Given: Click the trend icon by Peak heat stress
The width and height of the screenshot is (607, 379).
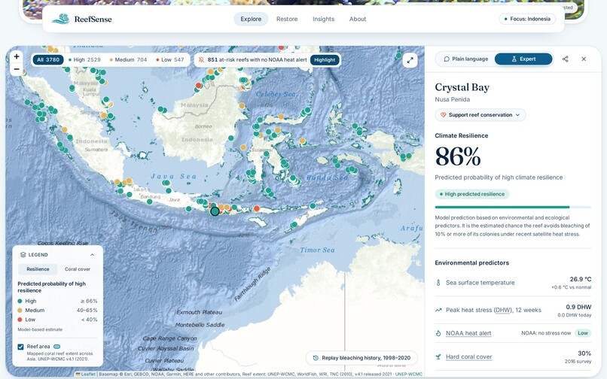Looking at the screenshot, I should tap(438, 310).
